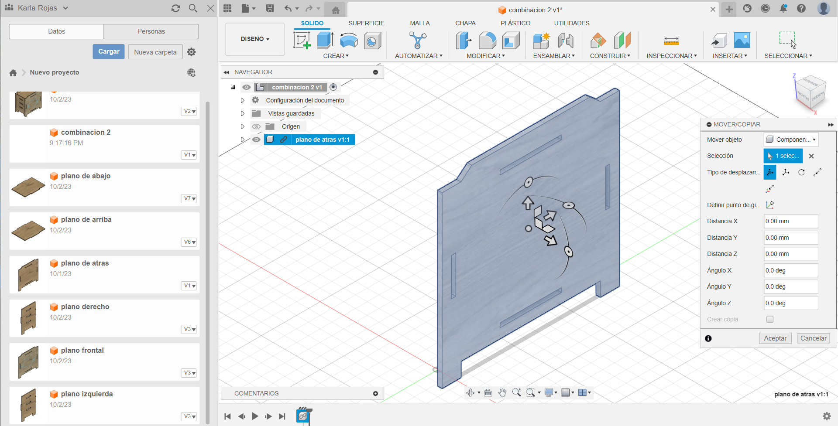The width and height of the screenshot is (838, 426).
Task: Open the plano frontal thumbnail
Action: (28, 361)
